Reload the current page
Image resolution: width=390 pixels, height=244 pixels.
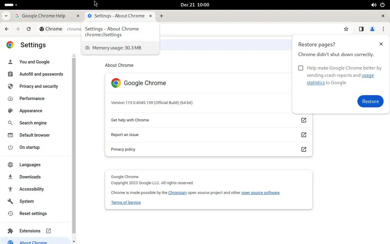29,29
